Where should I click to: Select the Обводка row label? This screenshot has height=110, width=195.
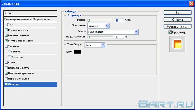(x=14, y=84)
